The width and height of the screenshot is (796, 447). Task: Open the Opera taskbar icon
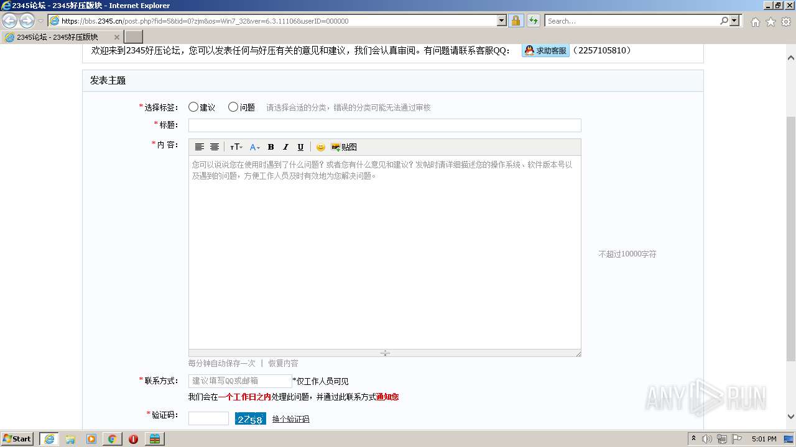(133, 439)
